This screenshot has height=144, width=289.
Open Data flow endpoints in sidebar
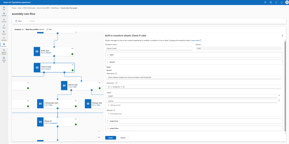tap(4, 52)
